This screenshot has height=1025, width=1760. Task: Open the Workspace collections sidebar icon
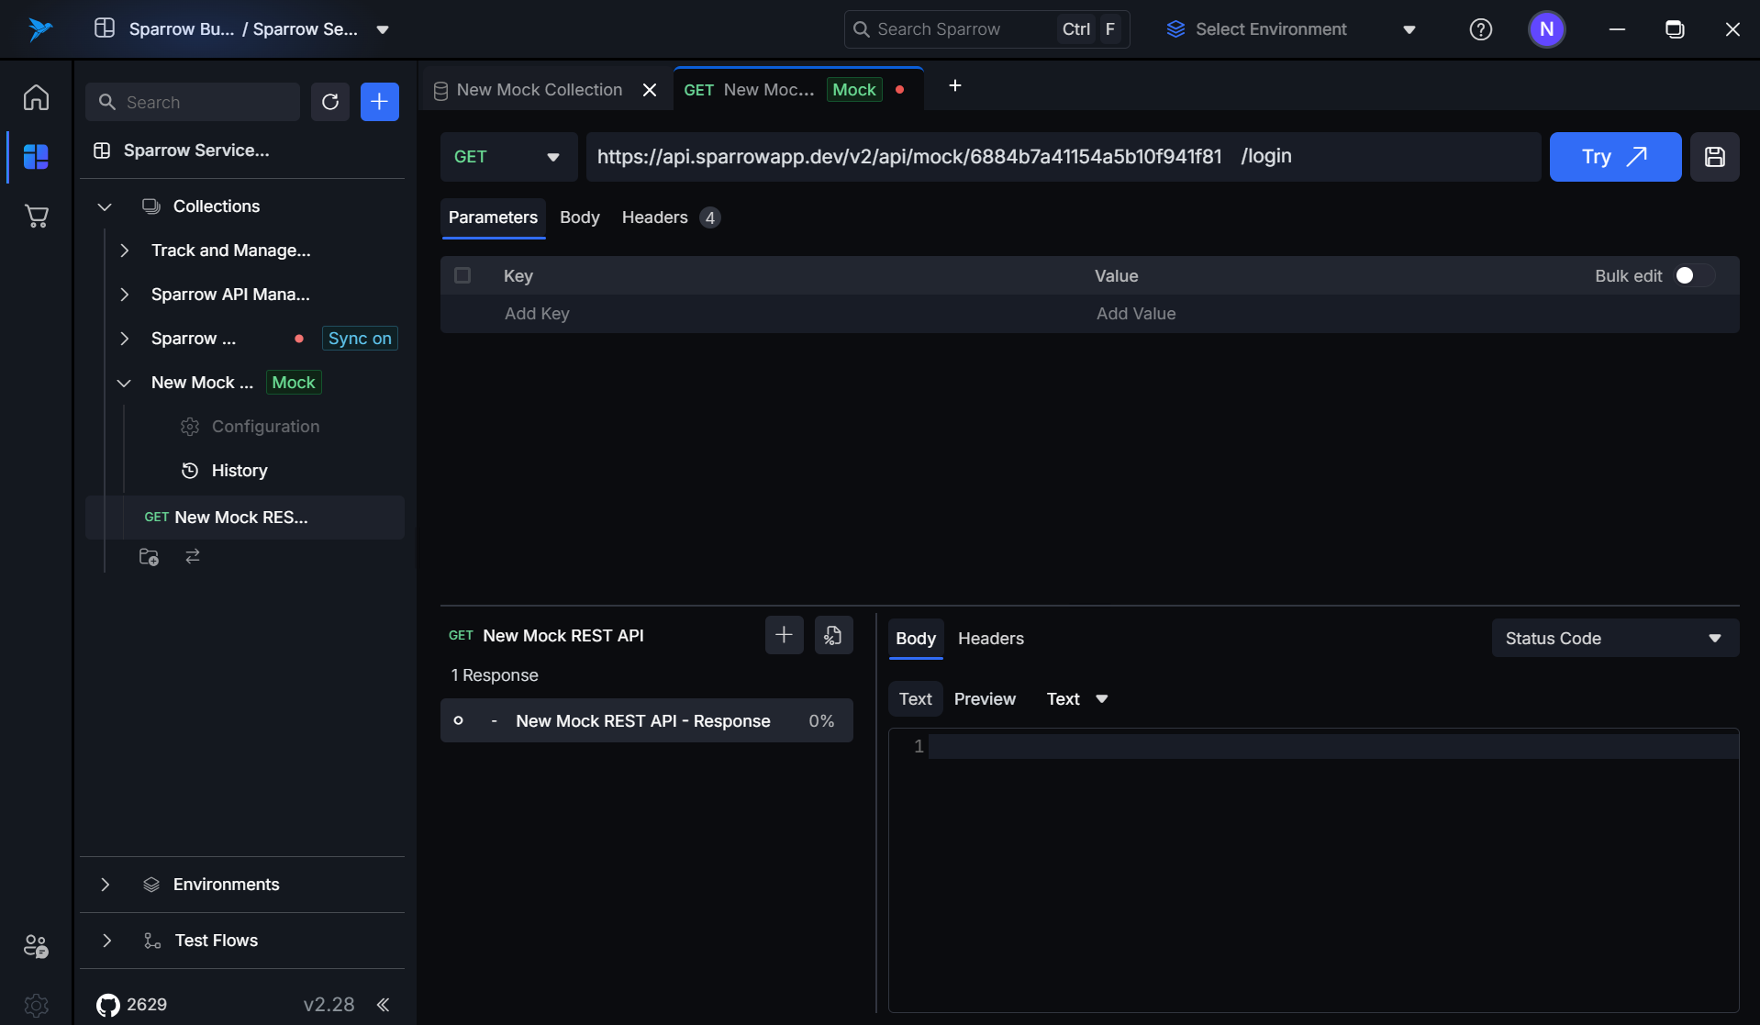[x=36, y=157]
